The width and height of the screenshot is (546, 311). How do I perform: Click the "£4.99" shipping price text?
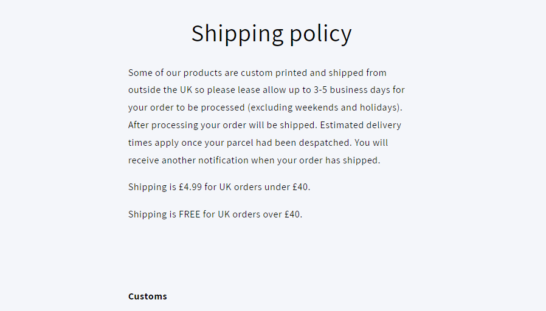click(190, 187)
